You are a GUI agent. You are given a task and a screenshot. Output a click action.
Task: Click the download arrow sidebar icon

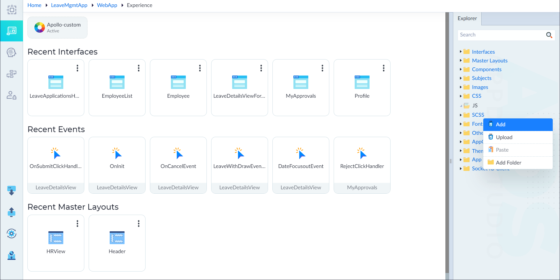click(x=11, y=191)
